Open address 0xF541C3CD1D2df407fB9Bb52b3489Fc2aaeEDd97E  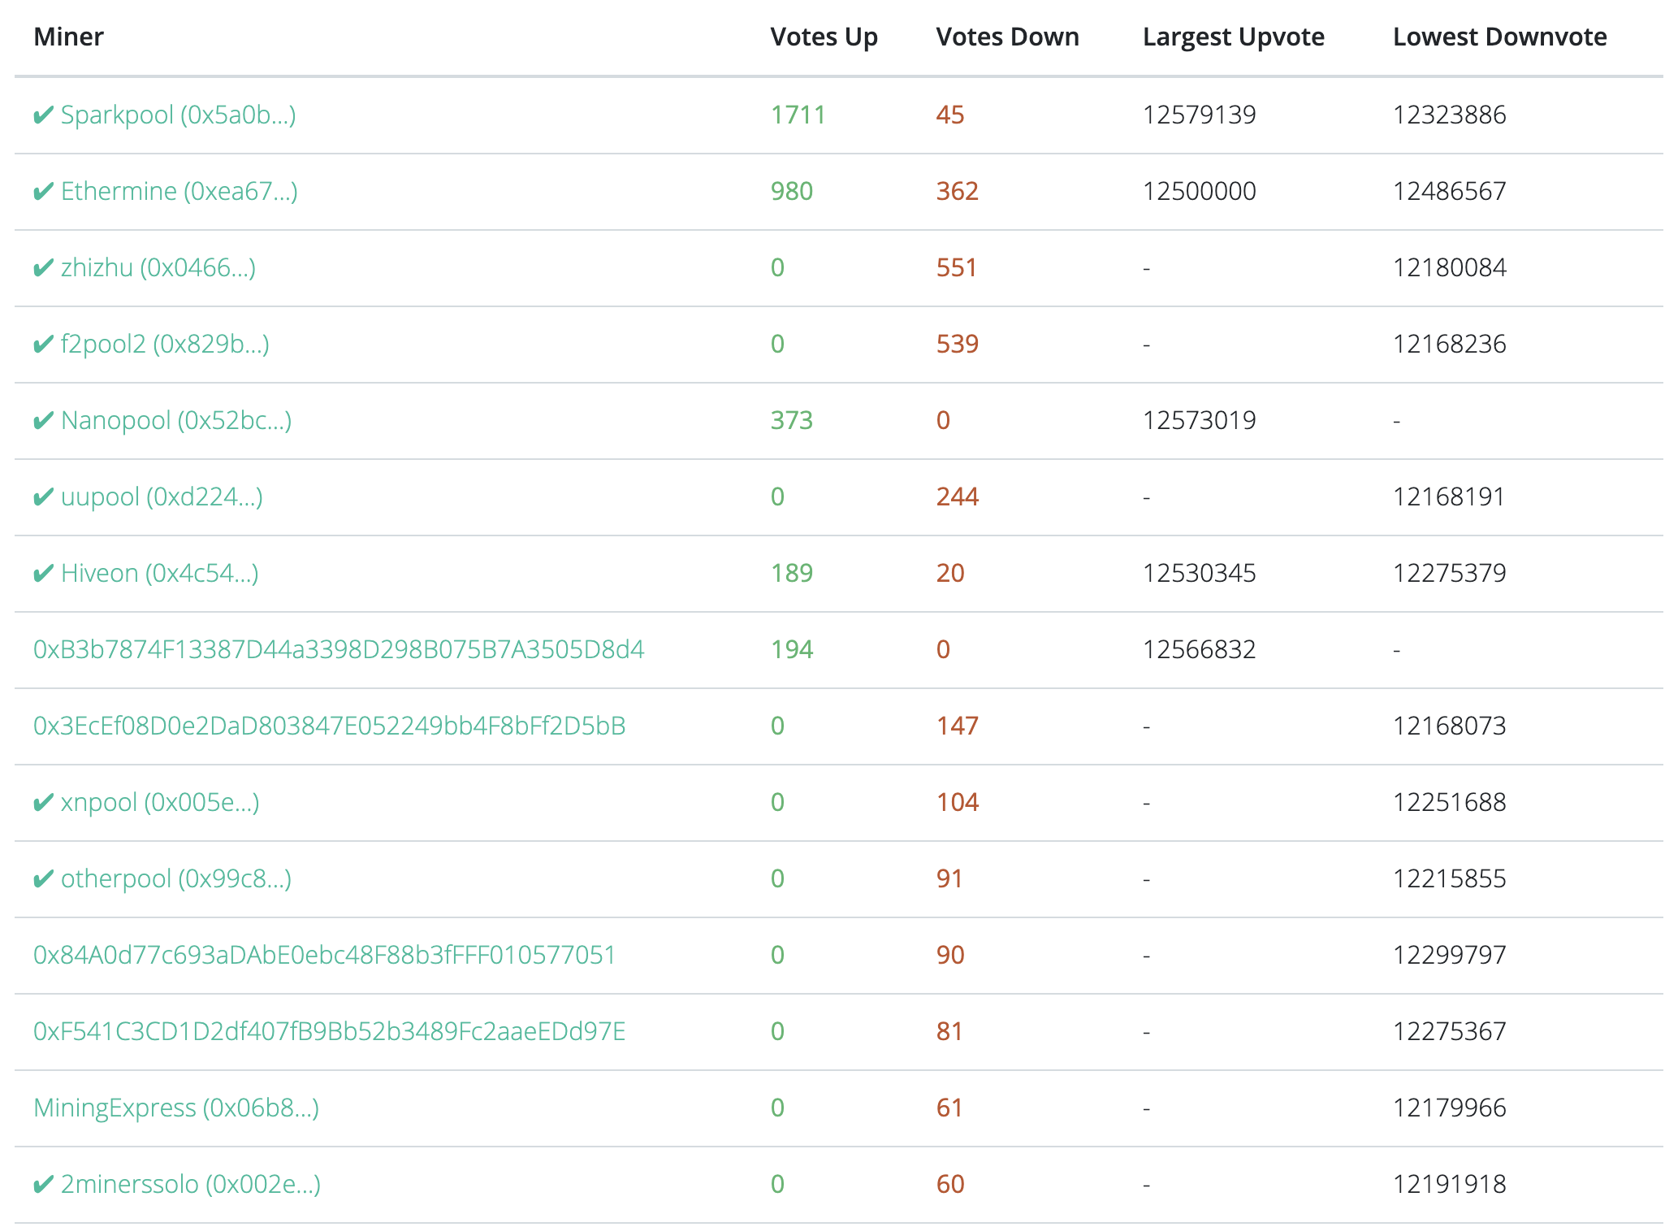tap(330, 1032)
